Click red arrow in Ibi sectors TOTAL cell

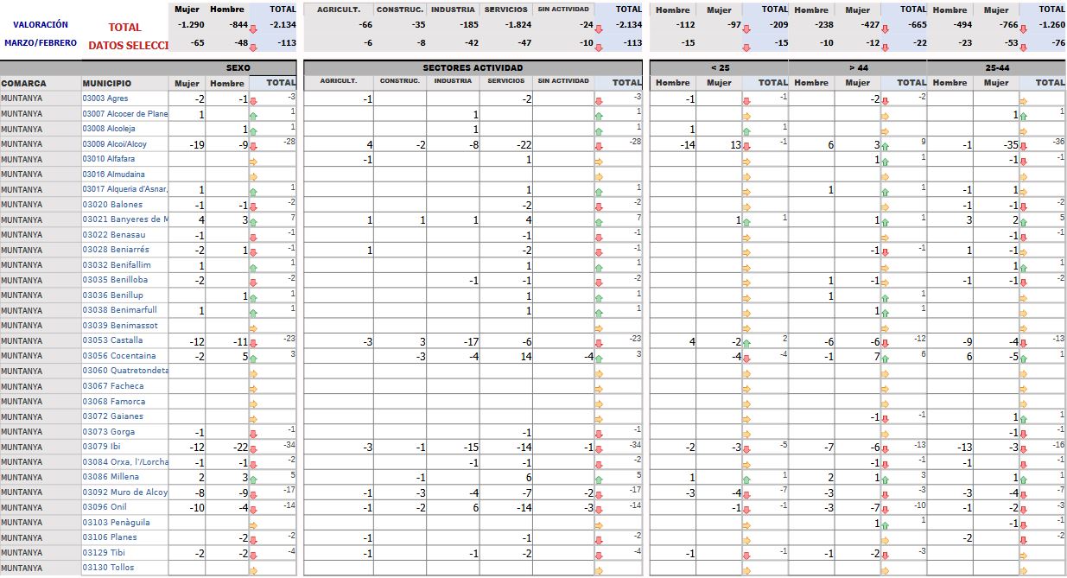(x=599, y=448)
